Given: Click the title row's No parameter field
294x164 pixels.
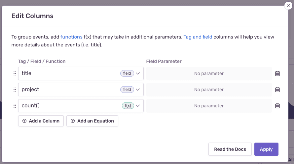Looking at the screenshot, I should (209, 73).
